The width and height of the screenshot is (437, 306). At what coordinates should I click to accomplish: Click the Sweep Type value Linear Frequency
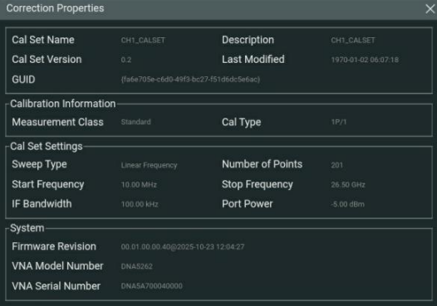[x=149, y=165]
